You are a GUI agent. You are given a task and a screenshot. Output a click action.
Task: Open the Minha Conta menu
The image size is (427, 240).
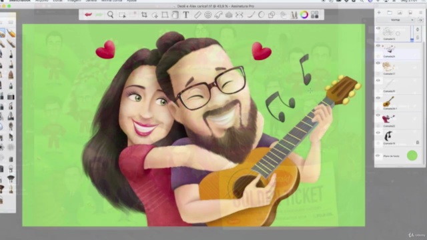(111, 1)
